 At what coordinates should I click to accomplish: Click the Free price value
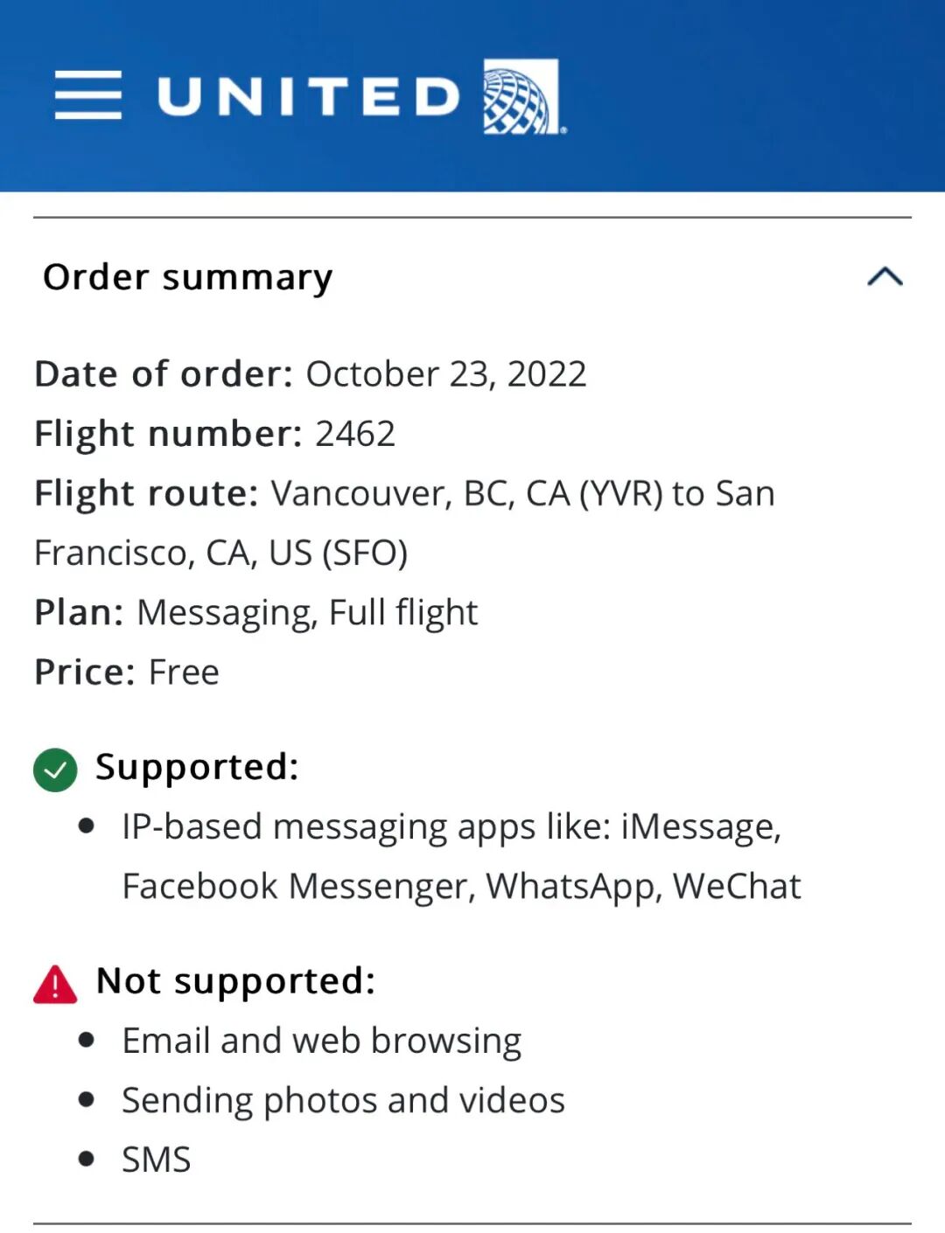(x=184, y=672)
